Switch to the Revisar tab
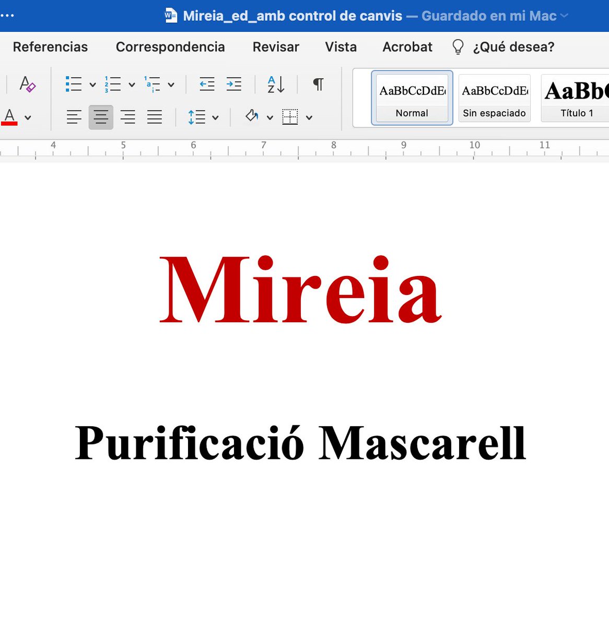This screenshot has width=609, height=626. pos(276,47)
